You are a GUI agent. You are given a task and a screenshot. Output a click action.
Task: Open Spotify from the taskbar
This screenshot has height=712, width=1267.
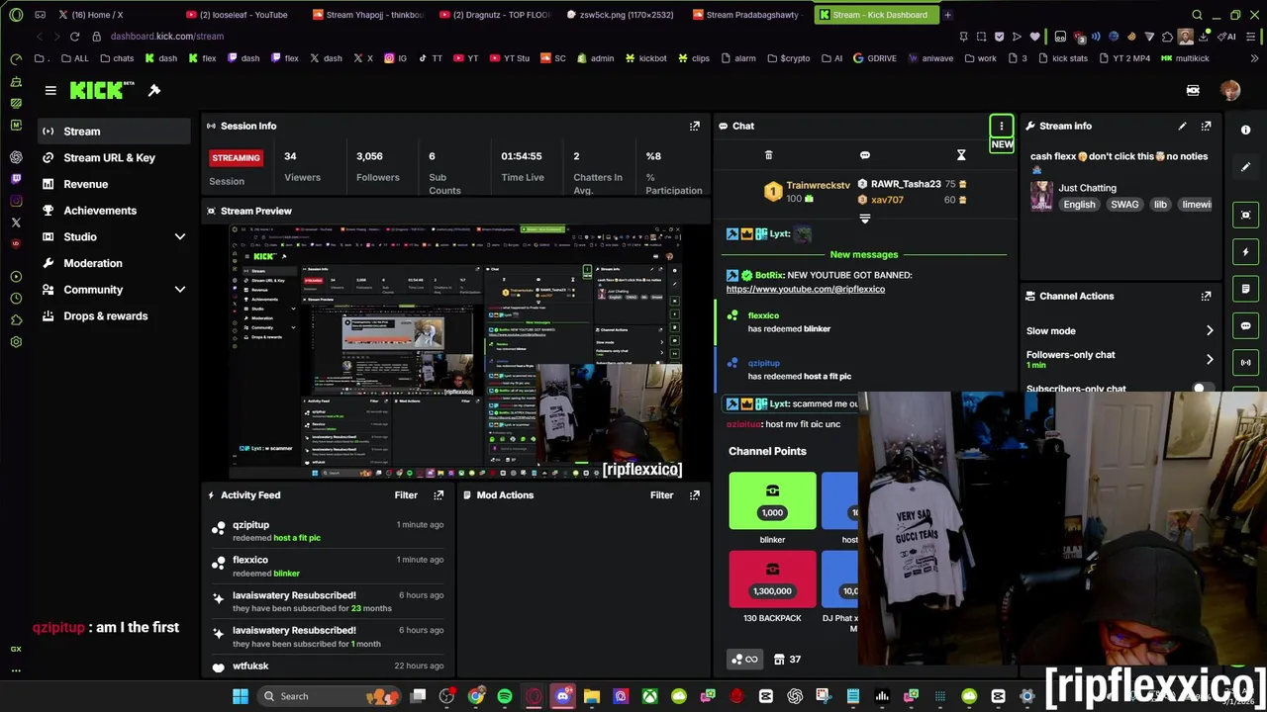[x=505, y=696]
